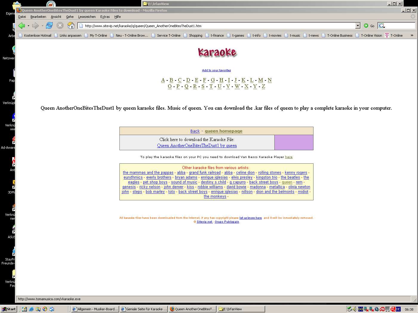Open the Grupo Publispain footer link
The width and height of the screenshot is (418, 313).
click(x=227, y=222)
